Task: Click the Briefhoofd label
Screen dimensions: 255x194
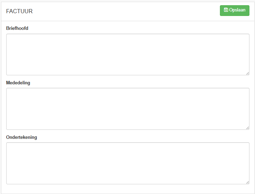Action: point(17,28)
